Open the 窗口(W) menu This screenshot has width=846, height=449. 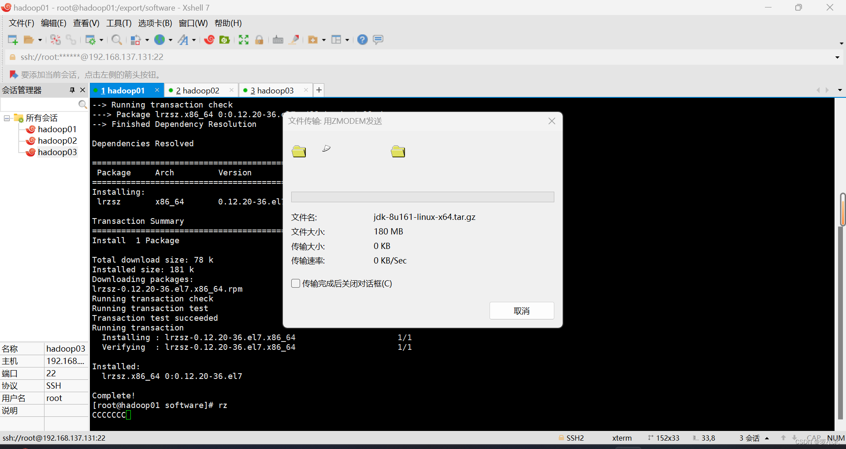coord(193,23)
